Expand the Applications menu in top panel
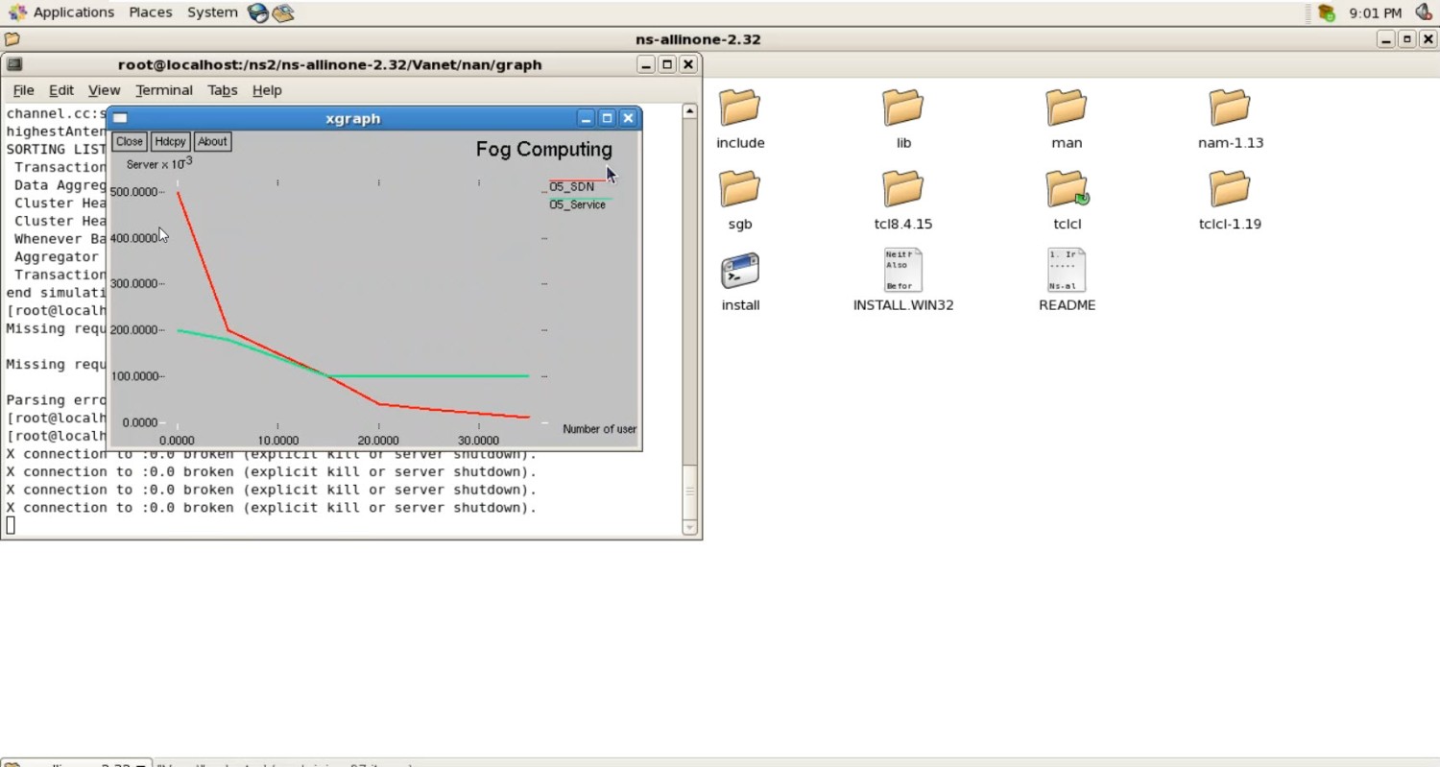Screen dimensions: 1440x767 pos(73,12)
